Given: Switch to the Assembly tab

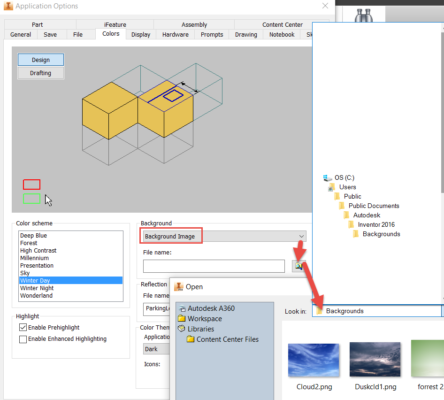Looking at the screenshot, I should pyautogui.click(x=194, y=24).
